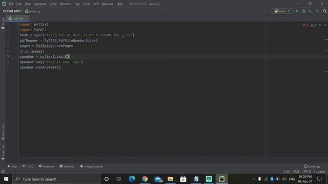Launch Microsoft Edge from taskbar
The image size is (328, 184).
click(132, 179)
